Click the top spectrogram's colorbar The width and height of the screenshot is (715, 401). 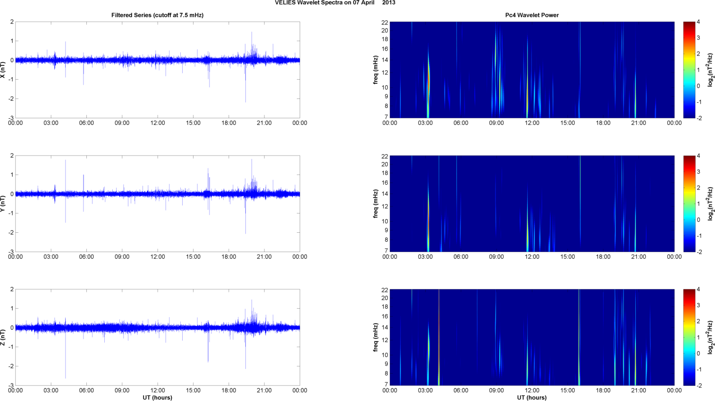point(689,70)
